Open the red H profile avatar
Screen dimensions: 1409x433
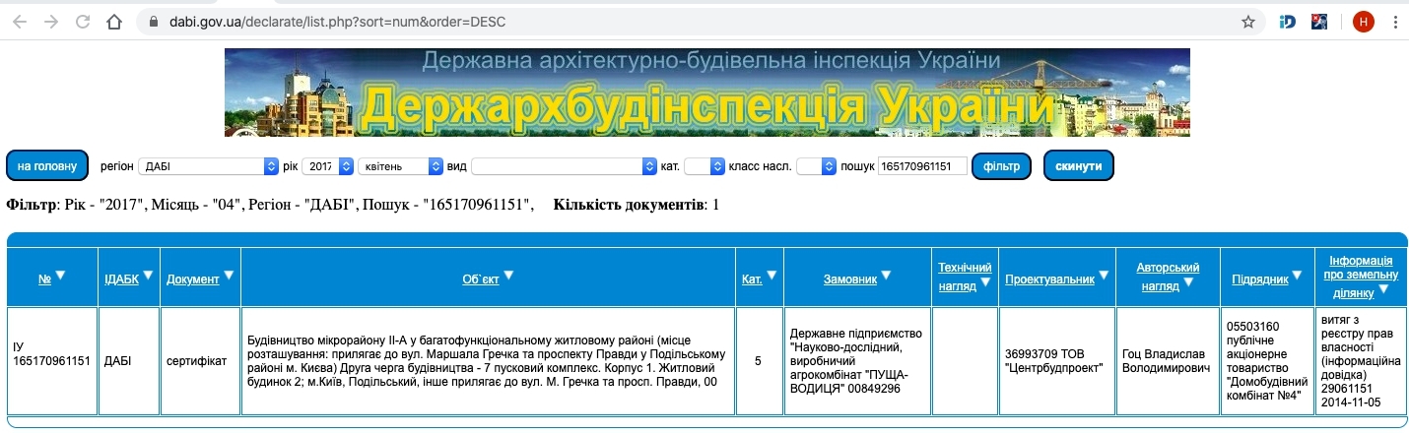(1363, 22)
